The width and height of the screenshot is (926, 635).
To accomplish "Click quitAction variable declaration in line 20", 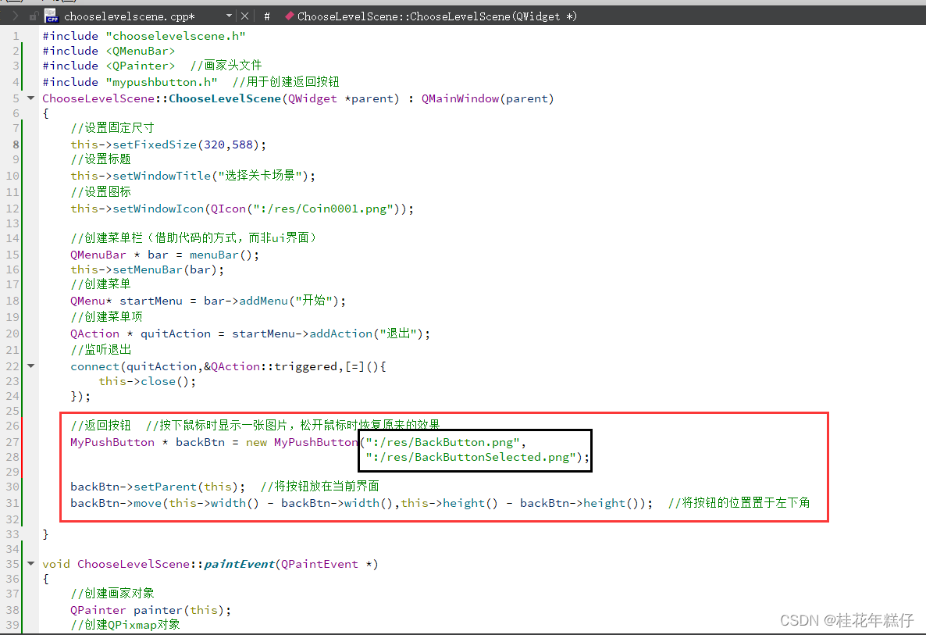I will [x=176, y=334].
